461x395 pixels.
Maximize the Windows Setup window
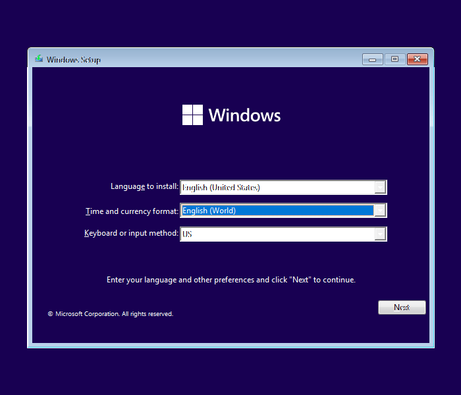coord(394,59)
